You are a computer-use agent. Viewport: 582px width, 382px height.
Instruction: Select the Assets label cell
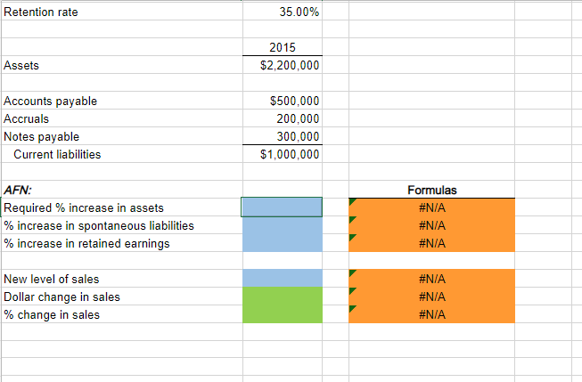pos(122,65)
